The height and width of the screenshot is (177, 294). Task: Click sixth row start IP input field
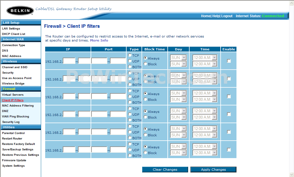pyautogui.click(x=69, y=150)
